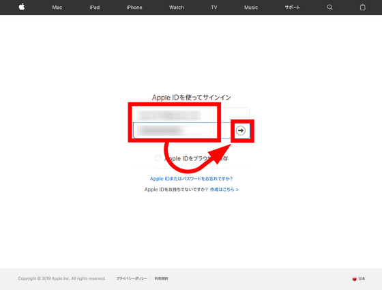
Task: Follow Apple IDまたはパスワードをお忘れですか link
Action: point(191,179)
